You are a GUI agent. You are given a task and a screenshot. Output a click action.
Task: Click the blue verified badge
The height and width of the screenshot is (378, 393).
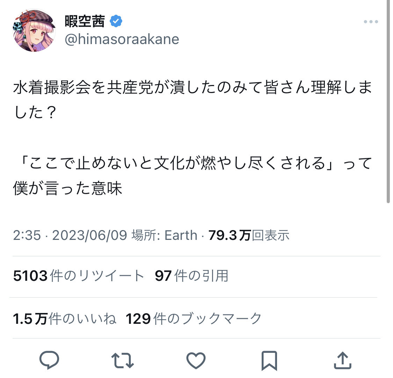coord(116,21)
